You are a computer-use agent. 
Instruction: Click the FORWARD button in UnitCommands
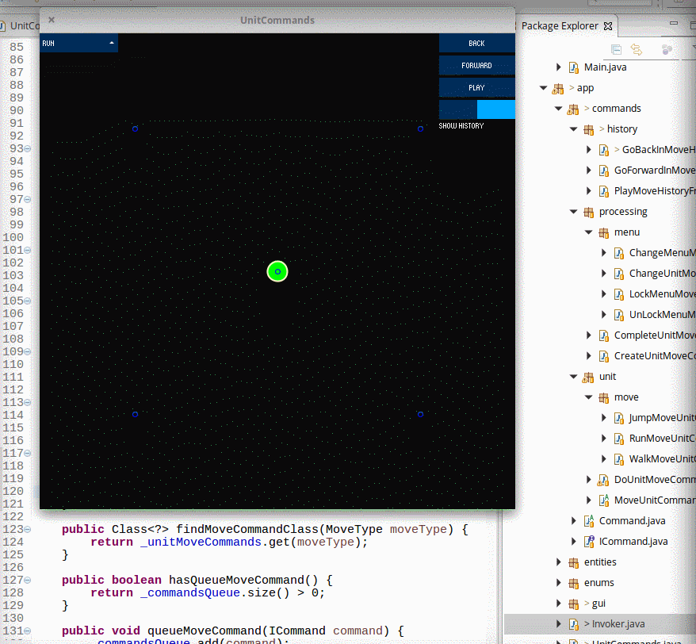(x=476, y=65)
